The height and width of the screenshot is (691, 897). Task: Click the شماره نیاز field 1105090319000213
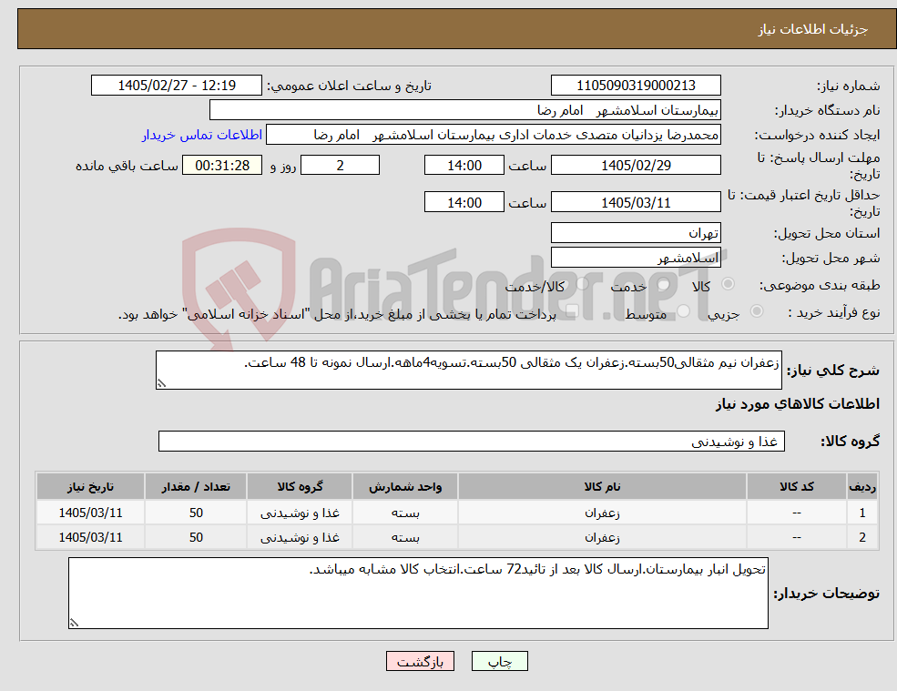click(636, 86)
